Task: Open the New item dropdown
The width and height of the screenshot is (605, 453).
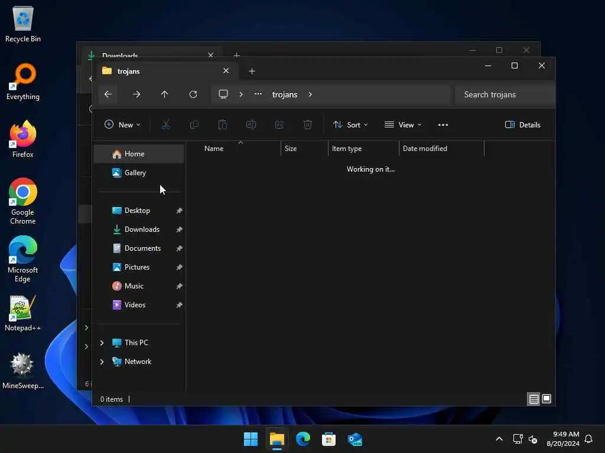Action: pyautogui.click(x=122, y=125)
